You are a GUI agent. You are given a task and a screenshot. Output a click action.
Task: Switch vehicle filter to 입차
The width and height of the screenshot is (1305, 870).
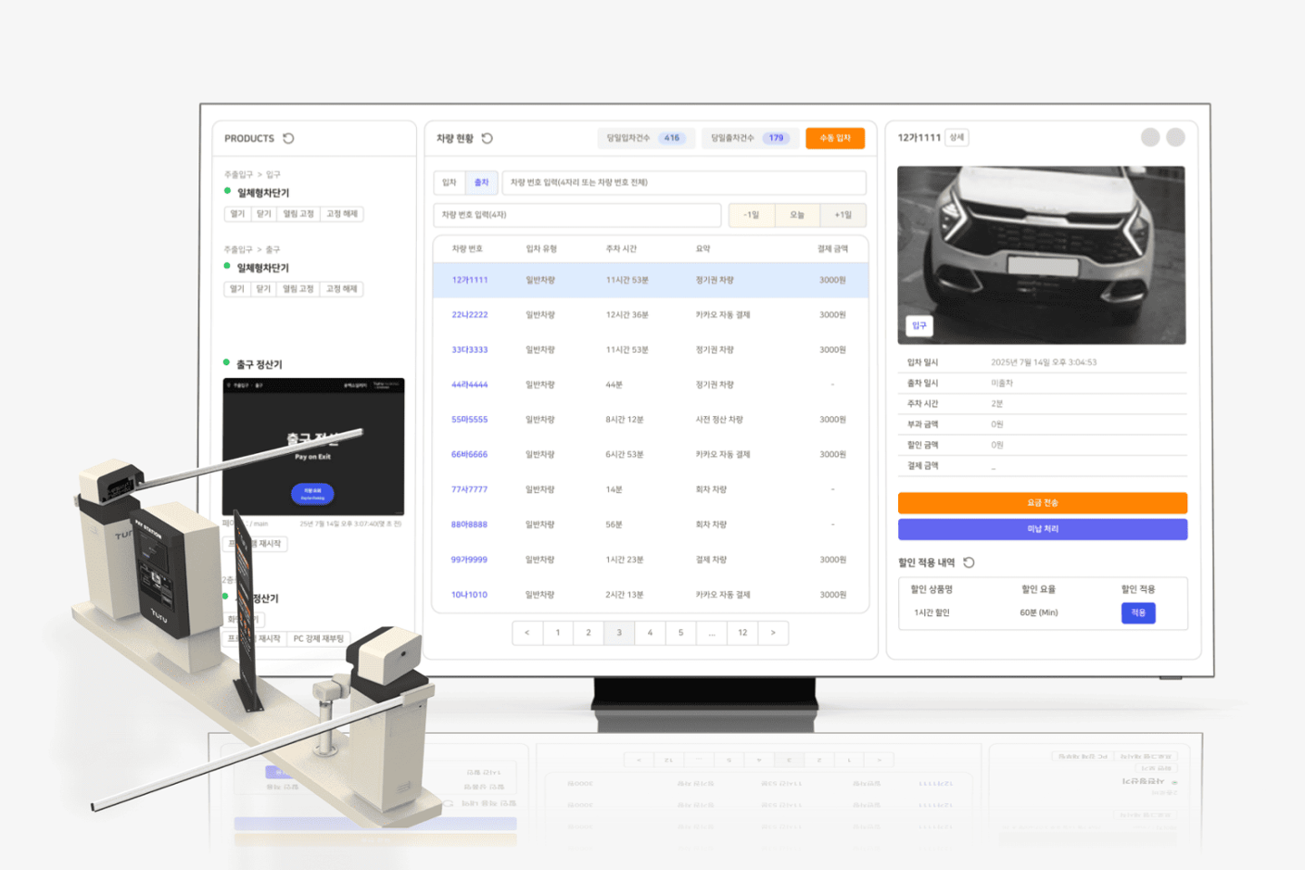[449, 182]
